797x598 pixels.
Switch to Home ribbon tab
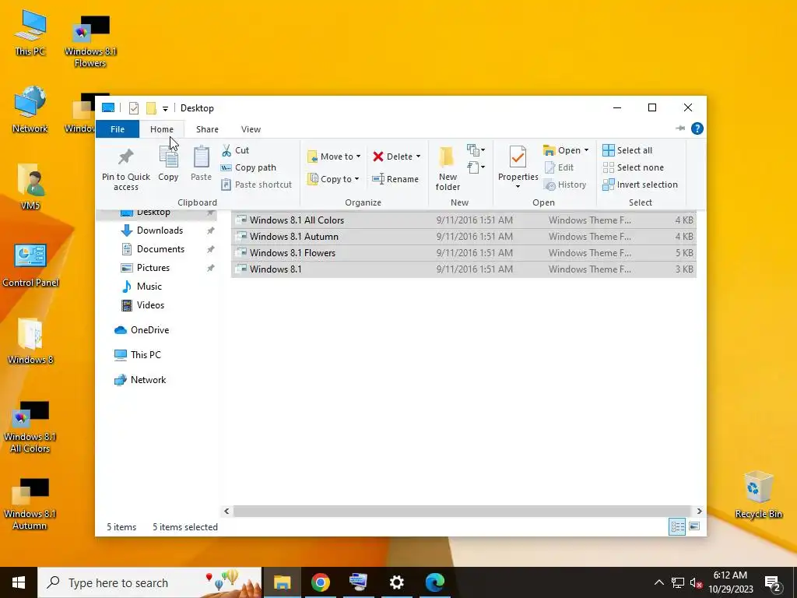(x=162, y=129)
